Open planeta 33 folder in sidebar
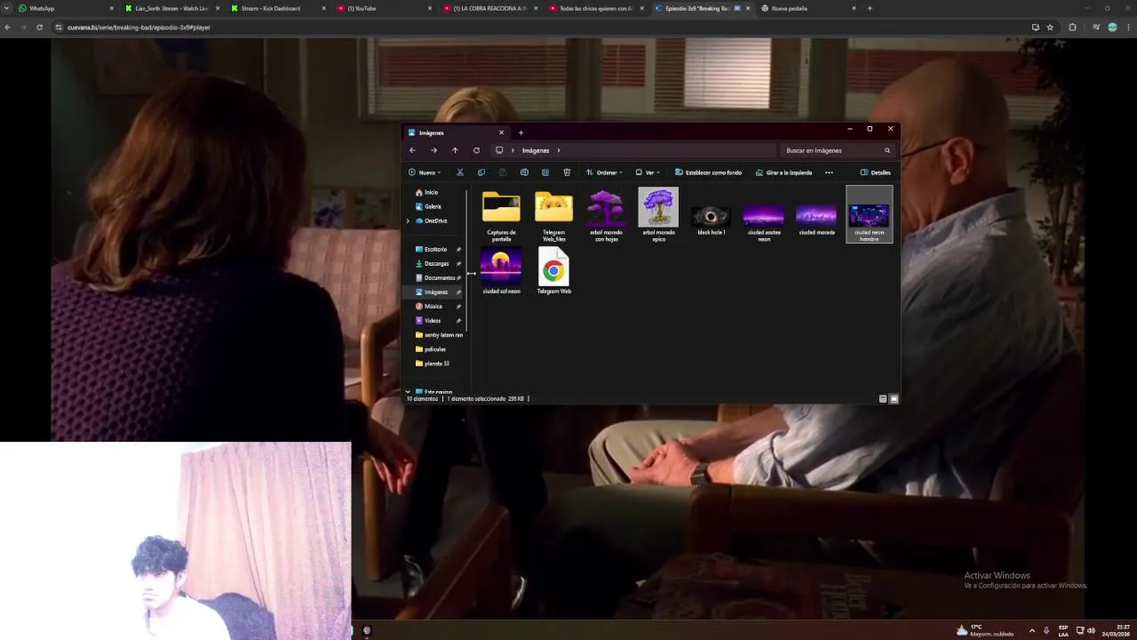Screen dimensions: 1137x640 pyautogui.click(x=435, y=364)
